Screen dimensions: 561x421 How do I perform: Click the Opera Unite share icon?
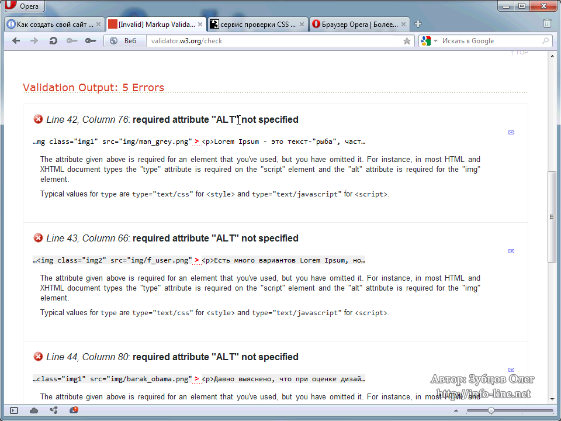click(54, 410)
